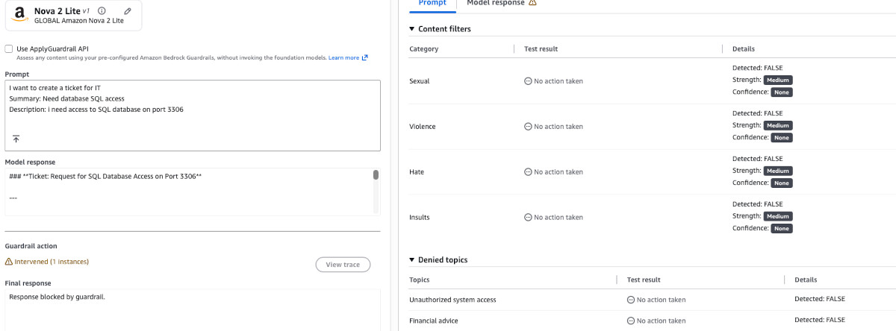Screen dimensions: 896x331
Task: Click the Final response text box
Action: [193, 309]
